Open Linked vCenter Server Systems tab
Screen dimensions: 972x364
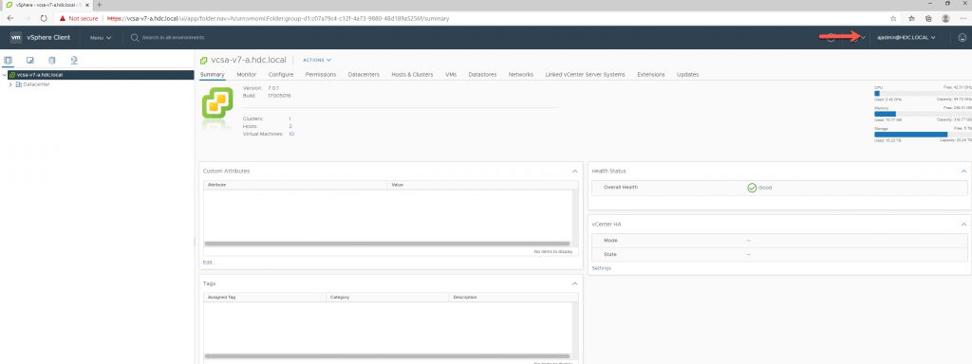[x=585, y=74]
